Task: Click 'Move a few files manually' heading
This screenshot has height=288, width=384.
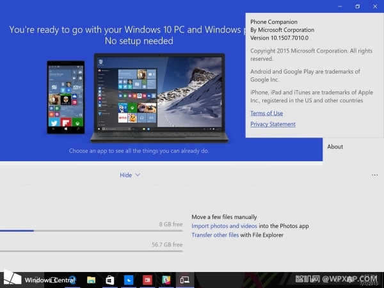Action: [x=224, y=217]
